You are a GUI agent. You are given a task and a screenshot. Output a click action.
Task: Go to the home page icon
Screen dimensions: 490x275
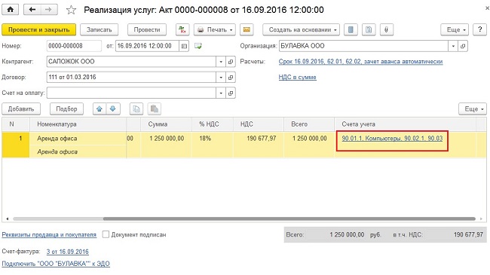(x=11, y=9)
